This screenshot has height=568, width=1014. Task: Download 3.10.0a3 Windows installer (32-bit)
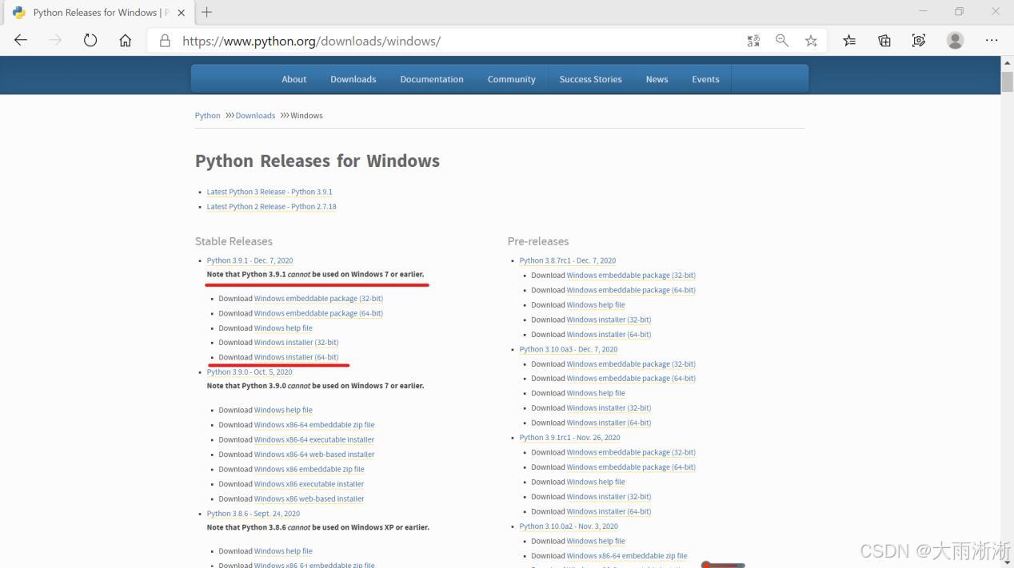(609, 408)
